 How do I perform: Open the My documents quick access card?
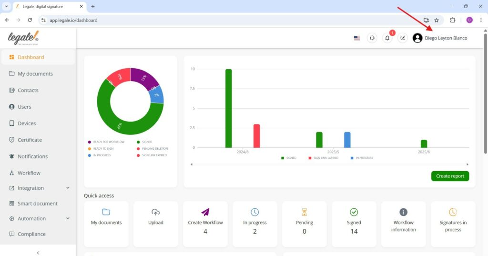point(106,224)
